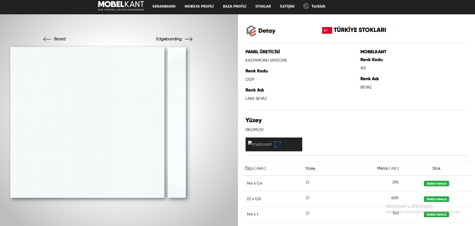Click the TÜRKİYE STOKLARI heading
The width and height of the screenshot is (475, 226).
click(360, 30)
